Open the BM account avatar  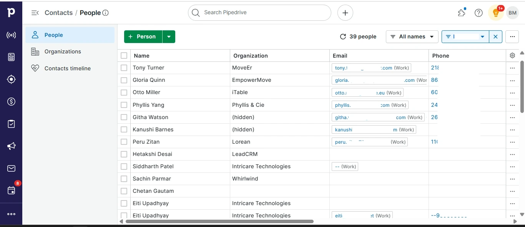[513, 13]
